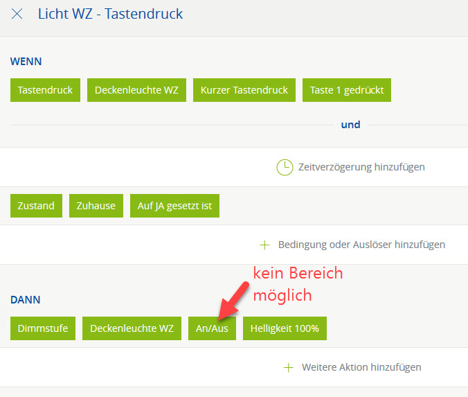Select the Zustand condition chip
This screenshot has height=397, width=468.
point(36,206)
